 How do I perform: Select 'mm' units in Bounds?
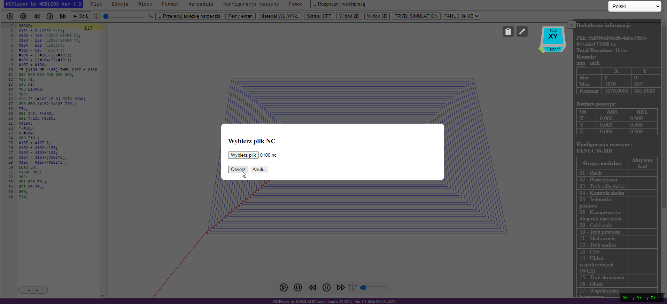pos(581,63)
